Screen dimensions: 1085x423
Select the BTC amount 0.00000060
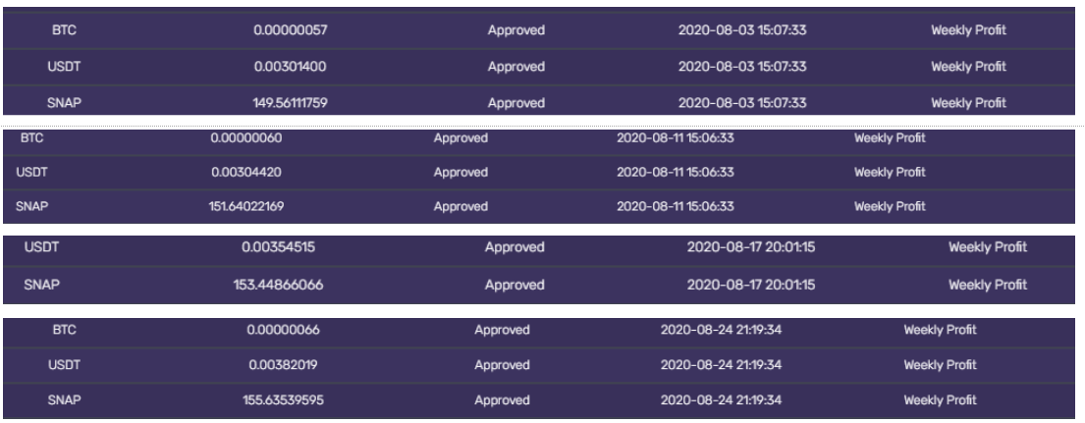tap(246, 138)
